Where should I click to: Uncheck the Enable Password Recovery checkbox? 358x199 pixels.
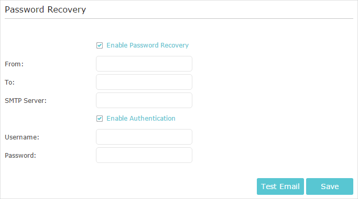click(100, 45)
